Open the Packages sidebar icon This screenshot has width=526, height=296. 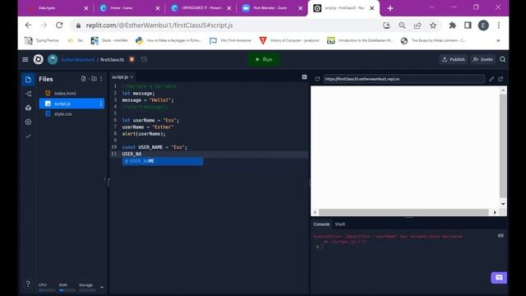pos(28,108)
